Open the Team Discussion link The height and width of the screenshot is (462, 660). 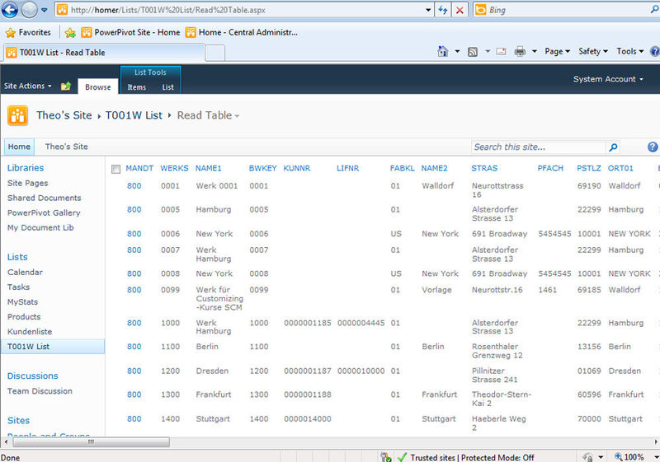[x=40, y=391]
